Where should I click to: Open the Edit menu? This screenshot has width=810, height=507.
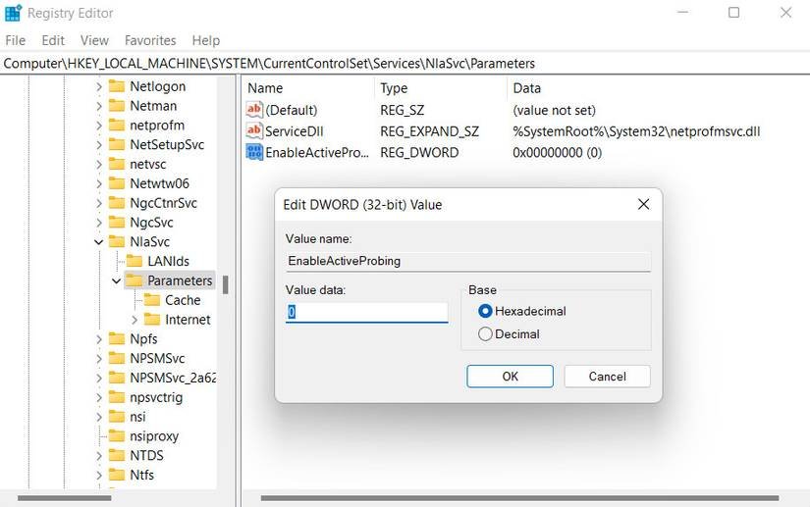(x=53, y=40)
